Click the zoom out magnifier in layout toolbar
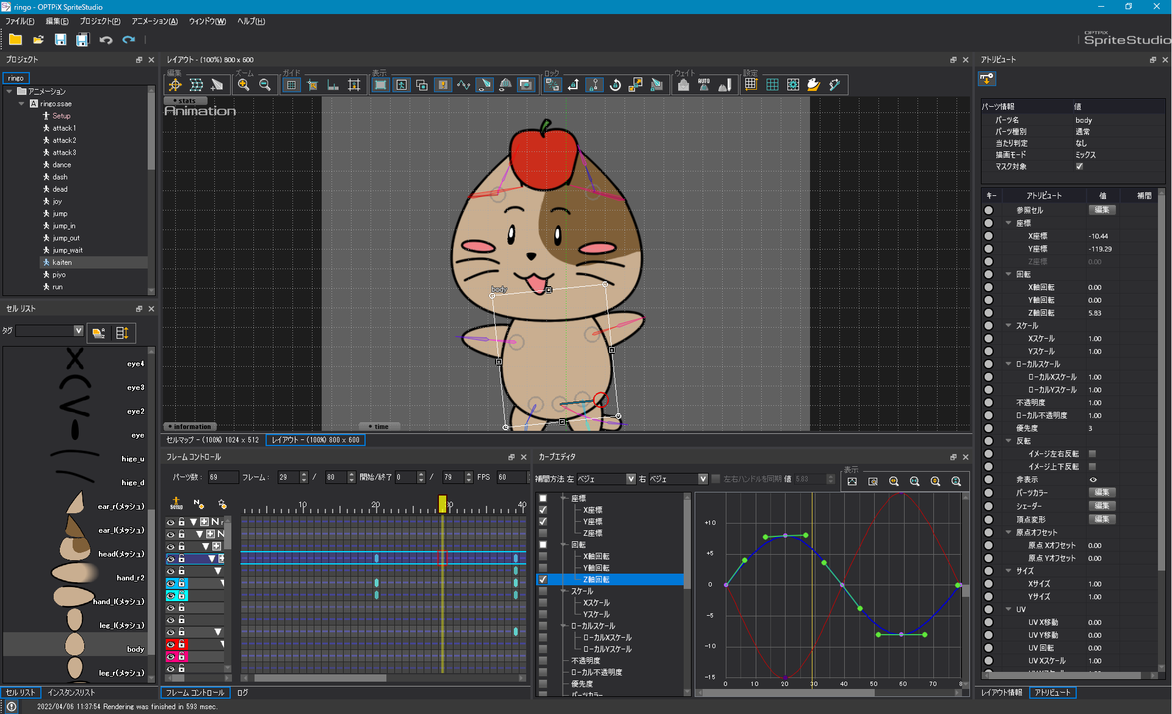Screen dimensions: 1172x714 264,85
